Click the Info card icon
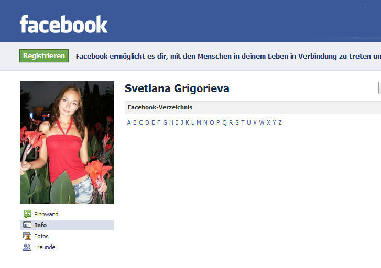The width and height of the screenshot is (381, 268). 27,225
